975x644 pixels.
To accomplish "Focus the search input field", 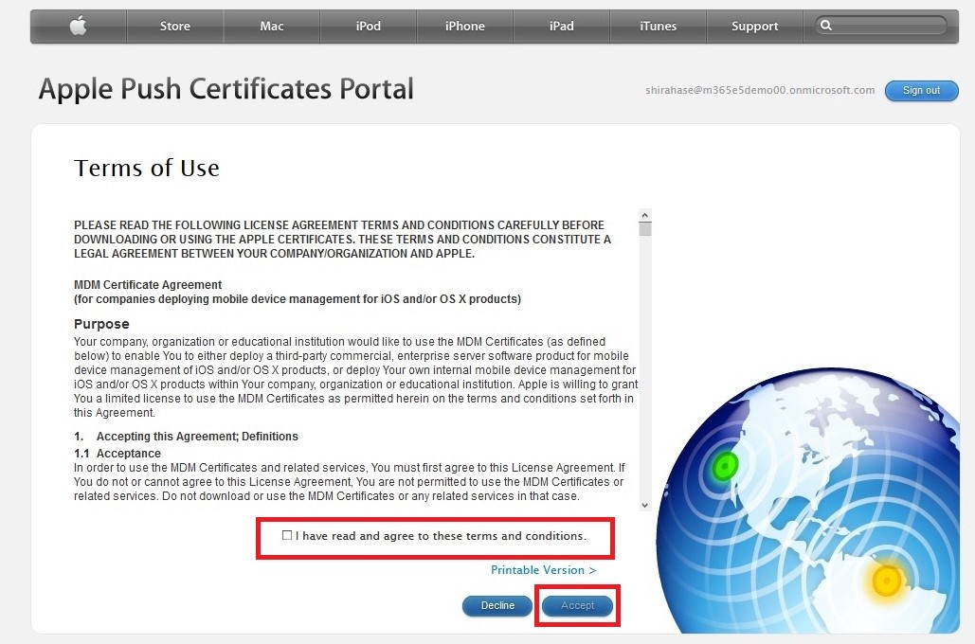I will pos(882,26).
